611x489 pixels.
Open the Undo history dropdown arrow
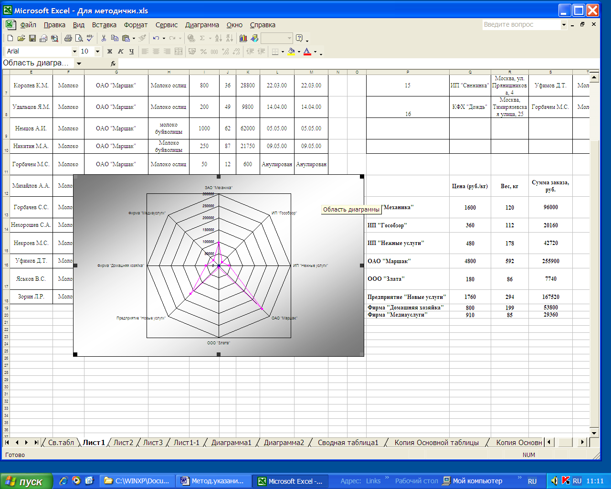click(x=164, y=38)
